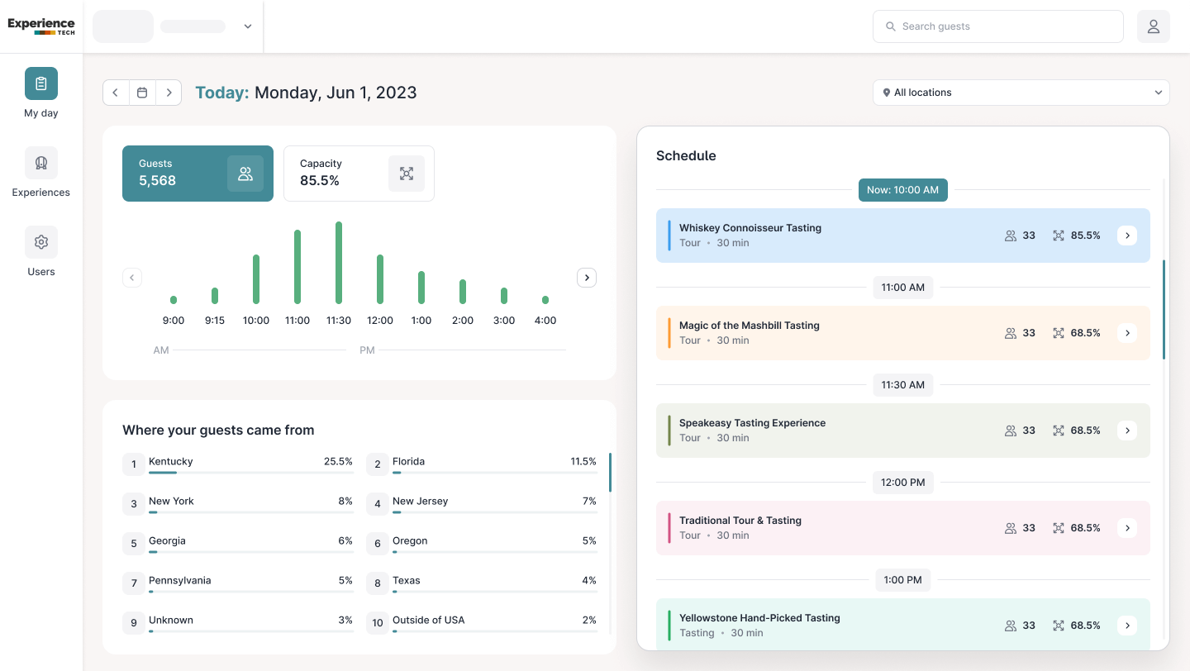Go to next day arrow
Screen dimensions: 1190x671
pos(169,93)
